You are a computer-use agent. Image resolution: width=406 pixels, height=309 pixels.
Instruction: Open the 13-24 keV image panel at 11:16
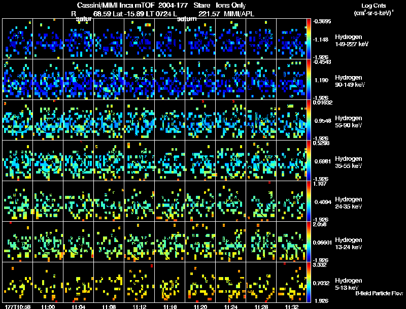pyautogui.click(x=170, y=242)
